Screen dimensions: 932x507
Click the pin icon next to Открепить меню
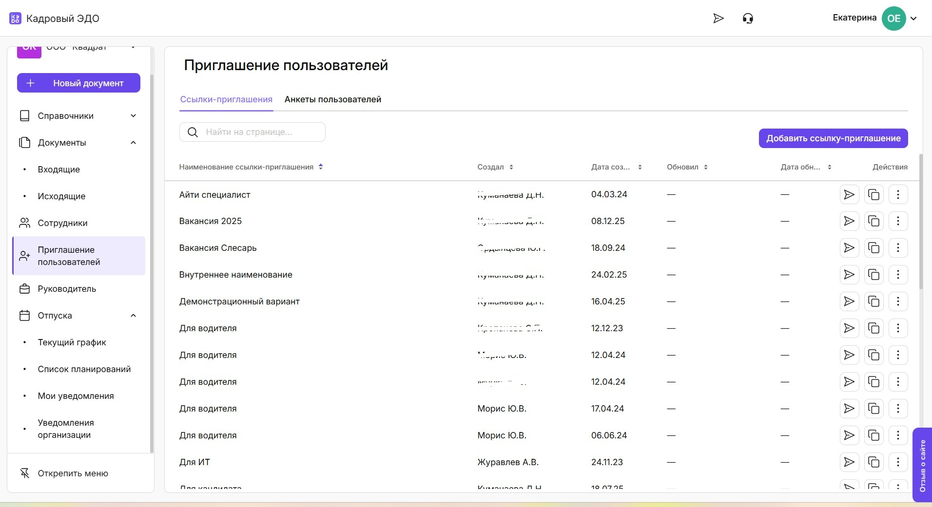(x=24, y=473)
